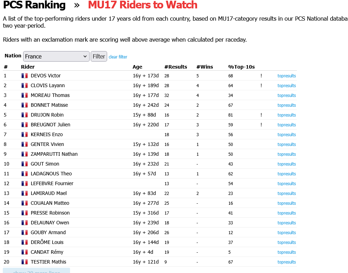Click rider name BONNET Matisse
348x273 pixels.
(49, 105)
